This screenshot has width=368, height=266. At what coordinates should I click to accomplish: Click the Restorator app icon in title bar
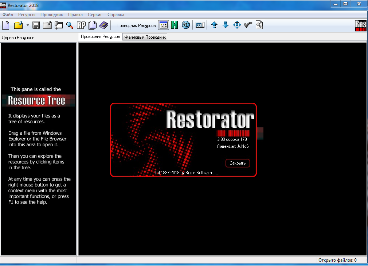click(x=3, y=5)
